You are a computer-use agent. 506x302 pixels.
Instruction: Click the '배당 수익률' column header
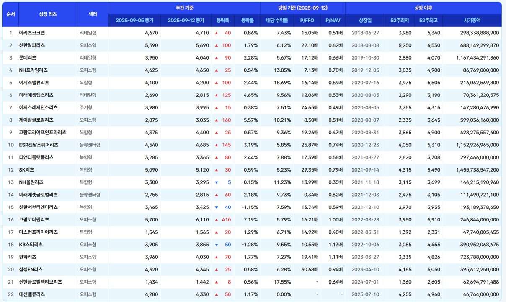click(x=277, y=21)
